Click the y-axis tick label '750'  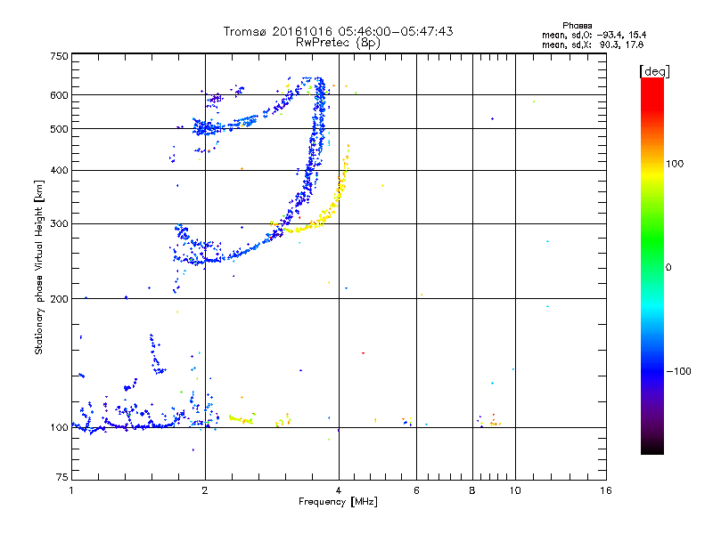click(x=59, y=56)
